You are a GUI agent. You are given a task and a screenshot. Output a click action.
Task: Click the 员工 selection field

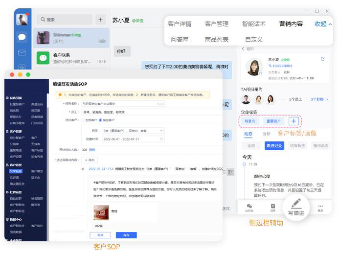click(x=152, y=112)
